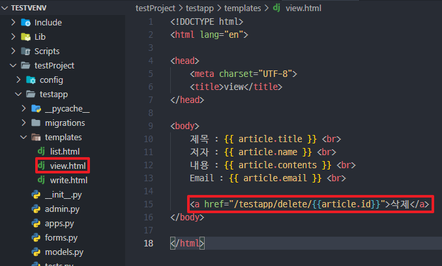Click line number 9 in the gutter
Screen dimensions: 442x266
pos(151,126)
